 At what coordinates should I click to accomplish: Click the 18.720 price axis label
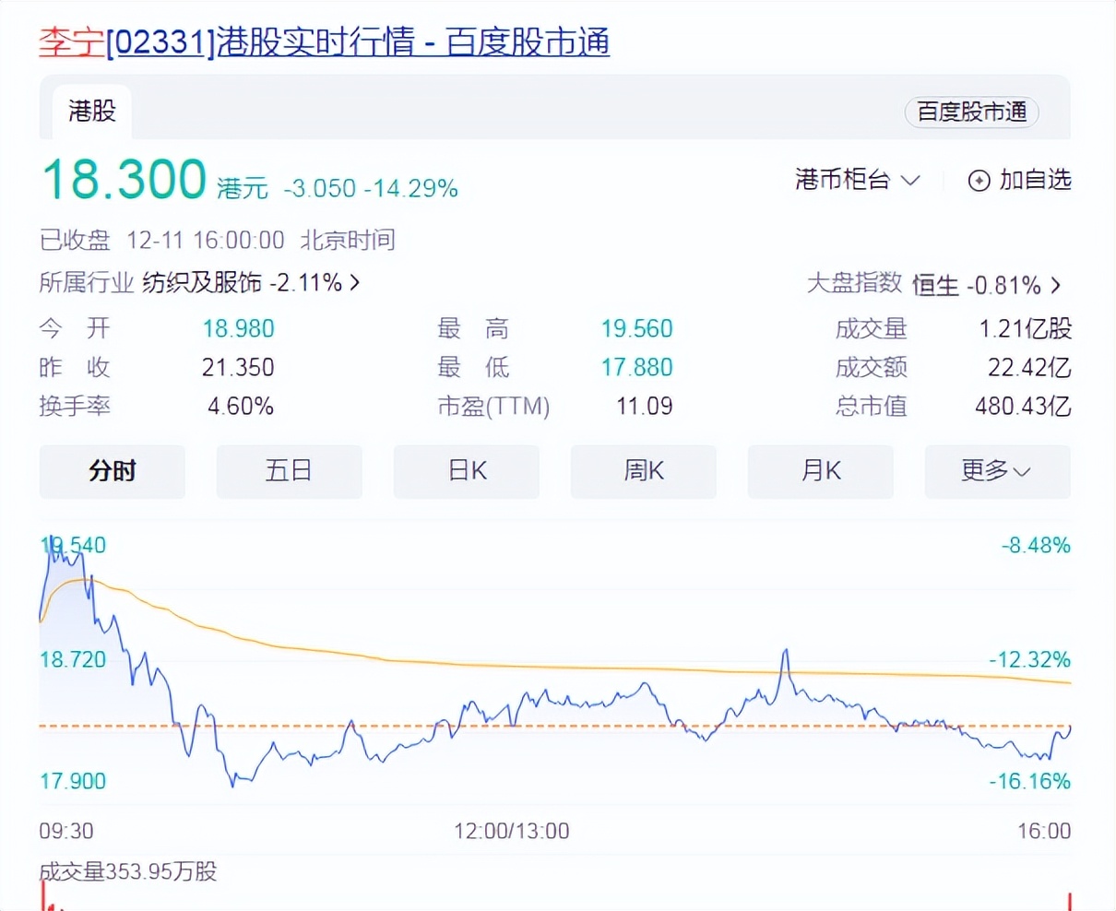coord(73,659)
